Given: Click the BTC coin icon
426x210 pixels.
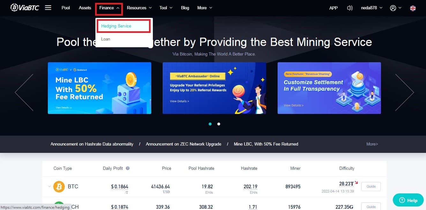Looking at the screenshot, I should (x=59, y=186).
